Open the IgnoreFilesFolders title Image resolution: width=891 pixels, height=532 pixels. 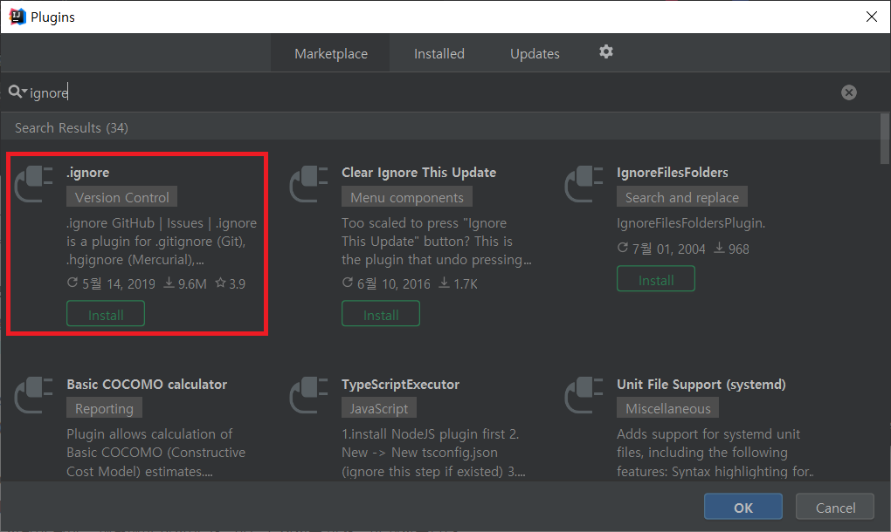(x=673, y=173)
